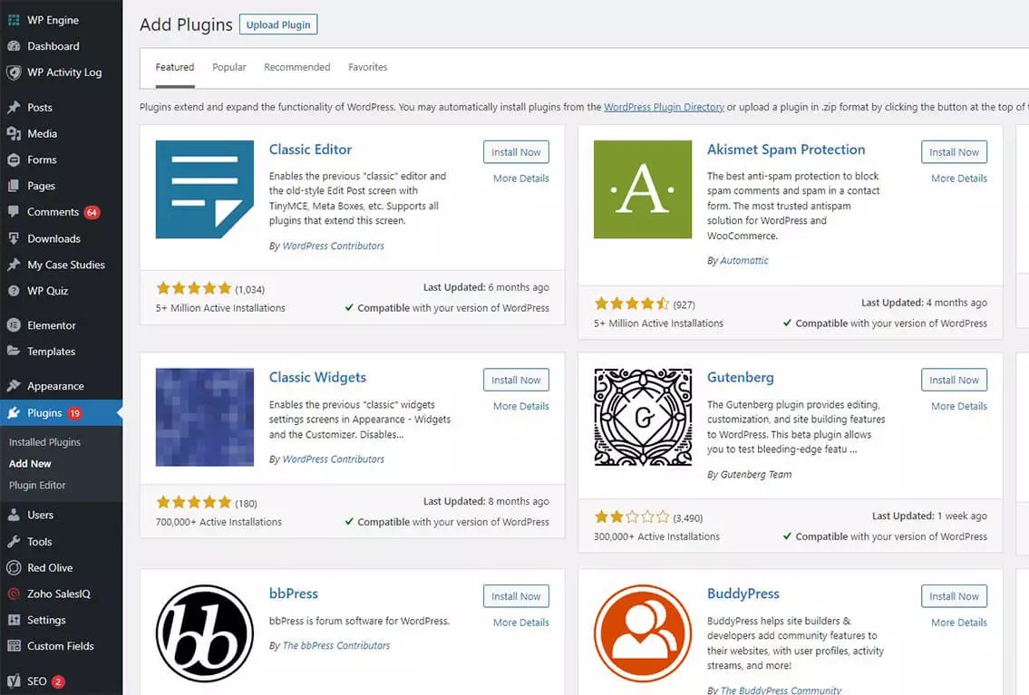Open Installed Plugins submenu item
Viewport: 1029px width, 695px height.
click(x=44, y=442)
